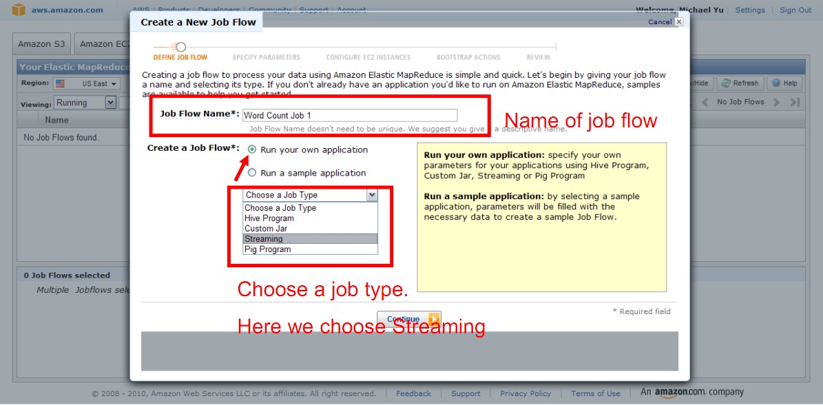Open Community in the top navigation
The width and height of the screenshot is (823, 405).
(270, 10)
